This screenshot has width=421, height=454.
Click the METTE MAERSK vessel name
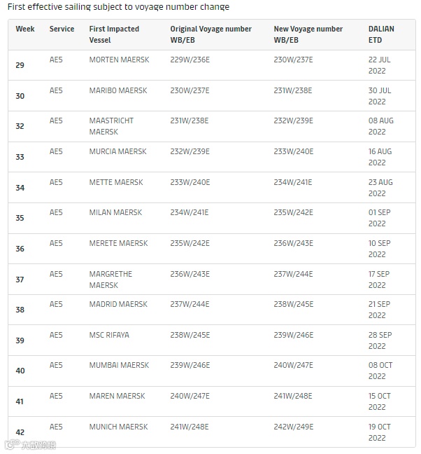[x=116, y=182]
